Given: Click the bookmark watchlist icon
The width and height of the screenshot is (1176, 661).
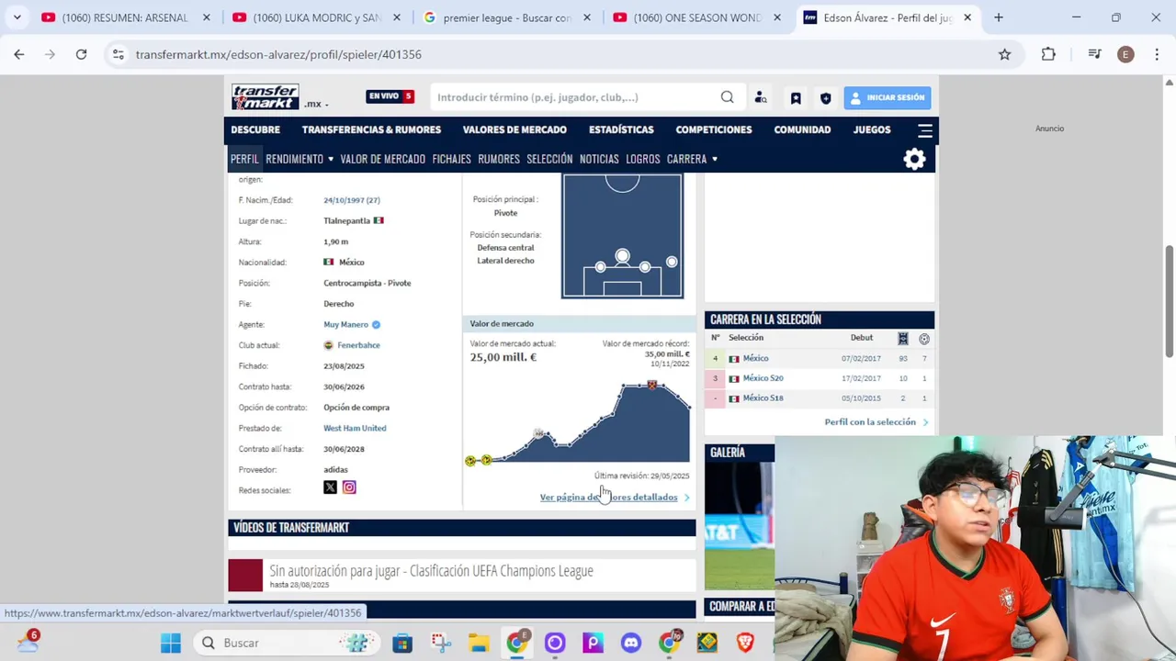Looking at the screenshot, I should click(x=796, y=97).
